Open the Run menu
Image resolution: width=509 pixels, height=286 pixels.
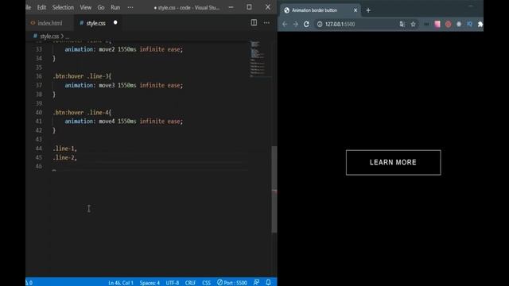115,7
